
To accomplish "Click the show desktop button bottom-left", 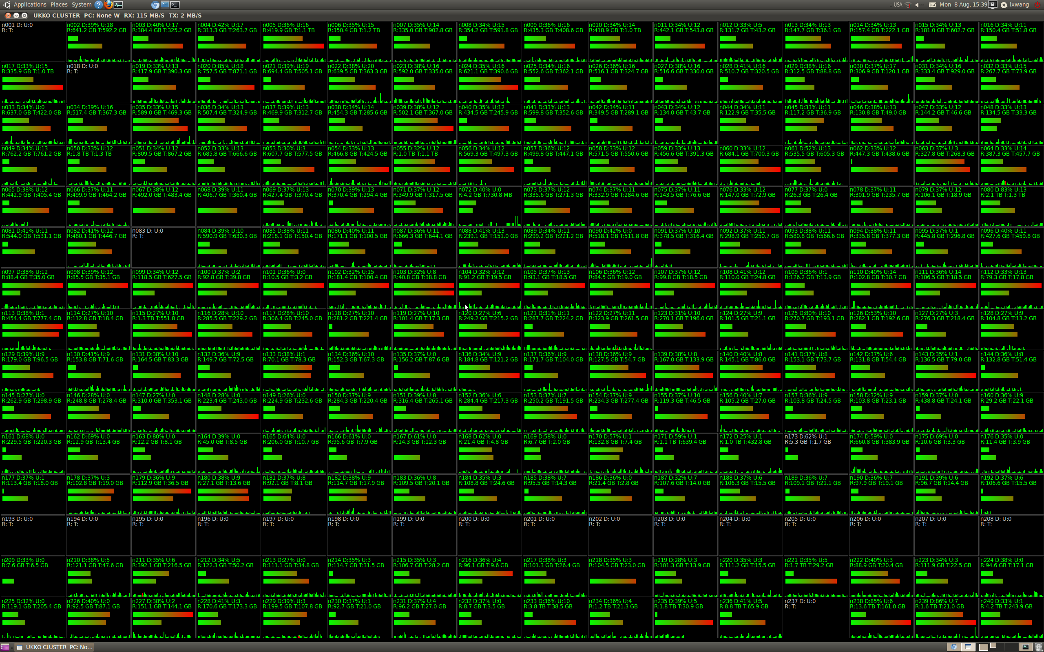I will pyautogui.click(x=5, y=647).
